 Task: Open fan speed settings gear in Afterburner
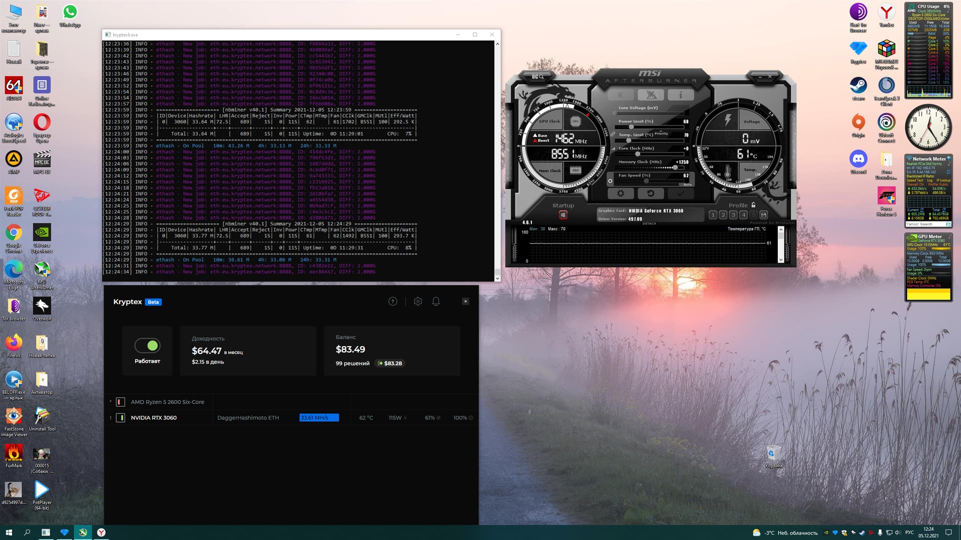tap(610, 181)
